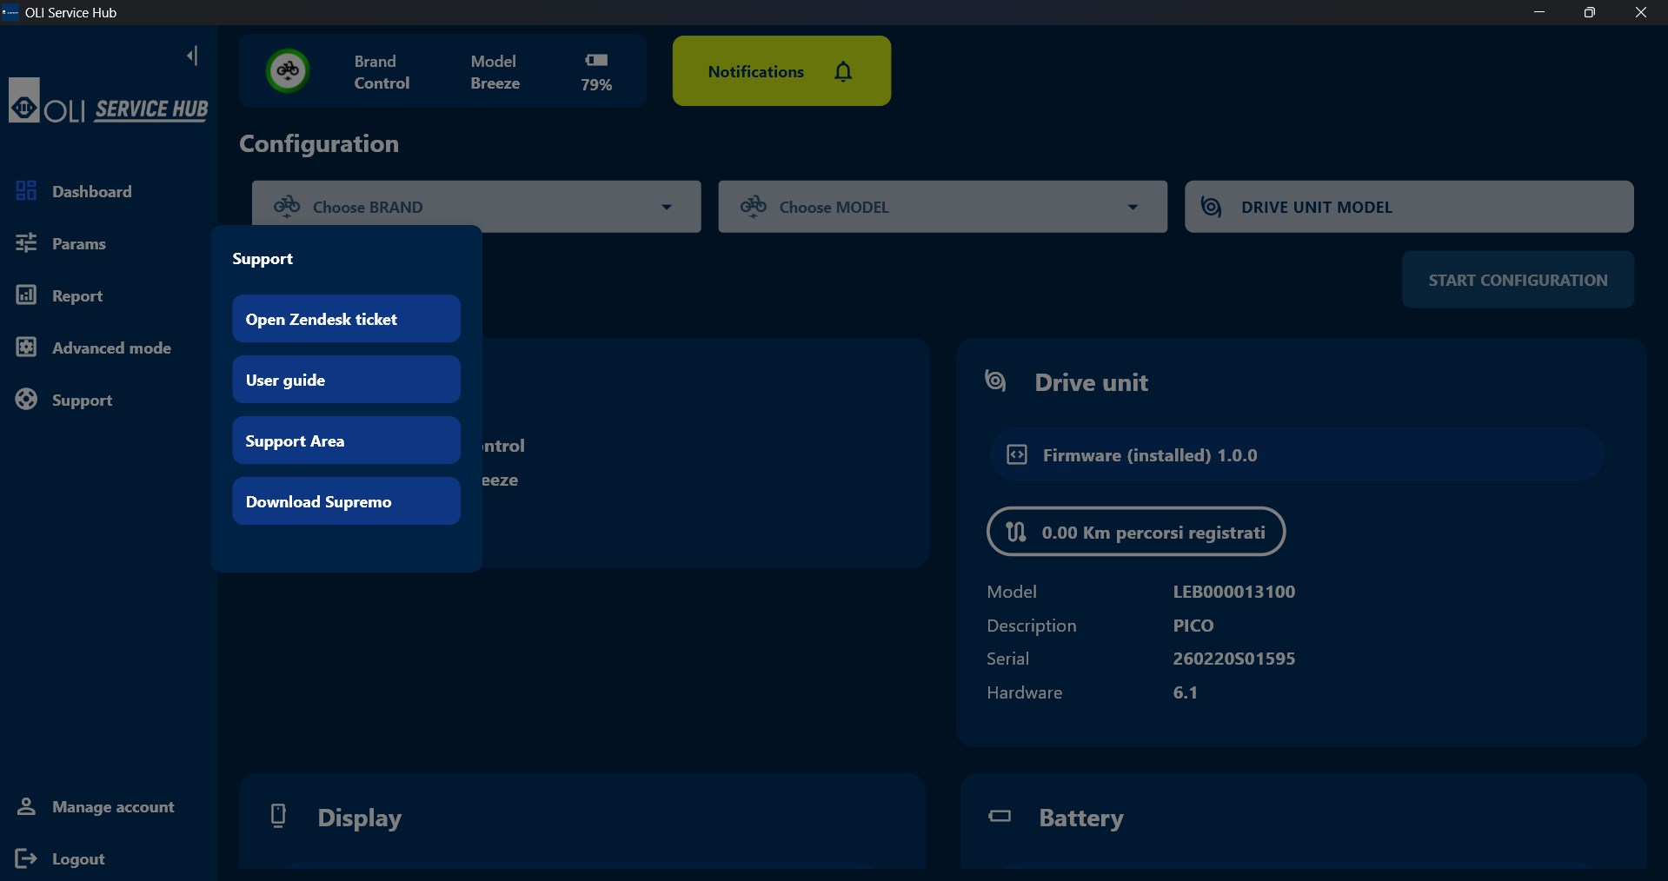Click the Support lifebuoy icon

[26, 399]
